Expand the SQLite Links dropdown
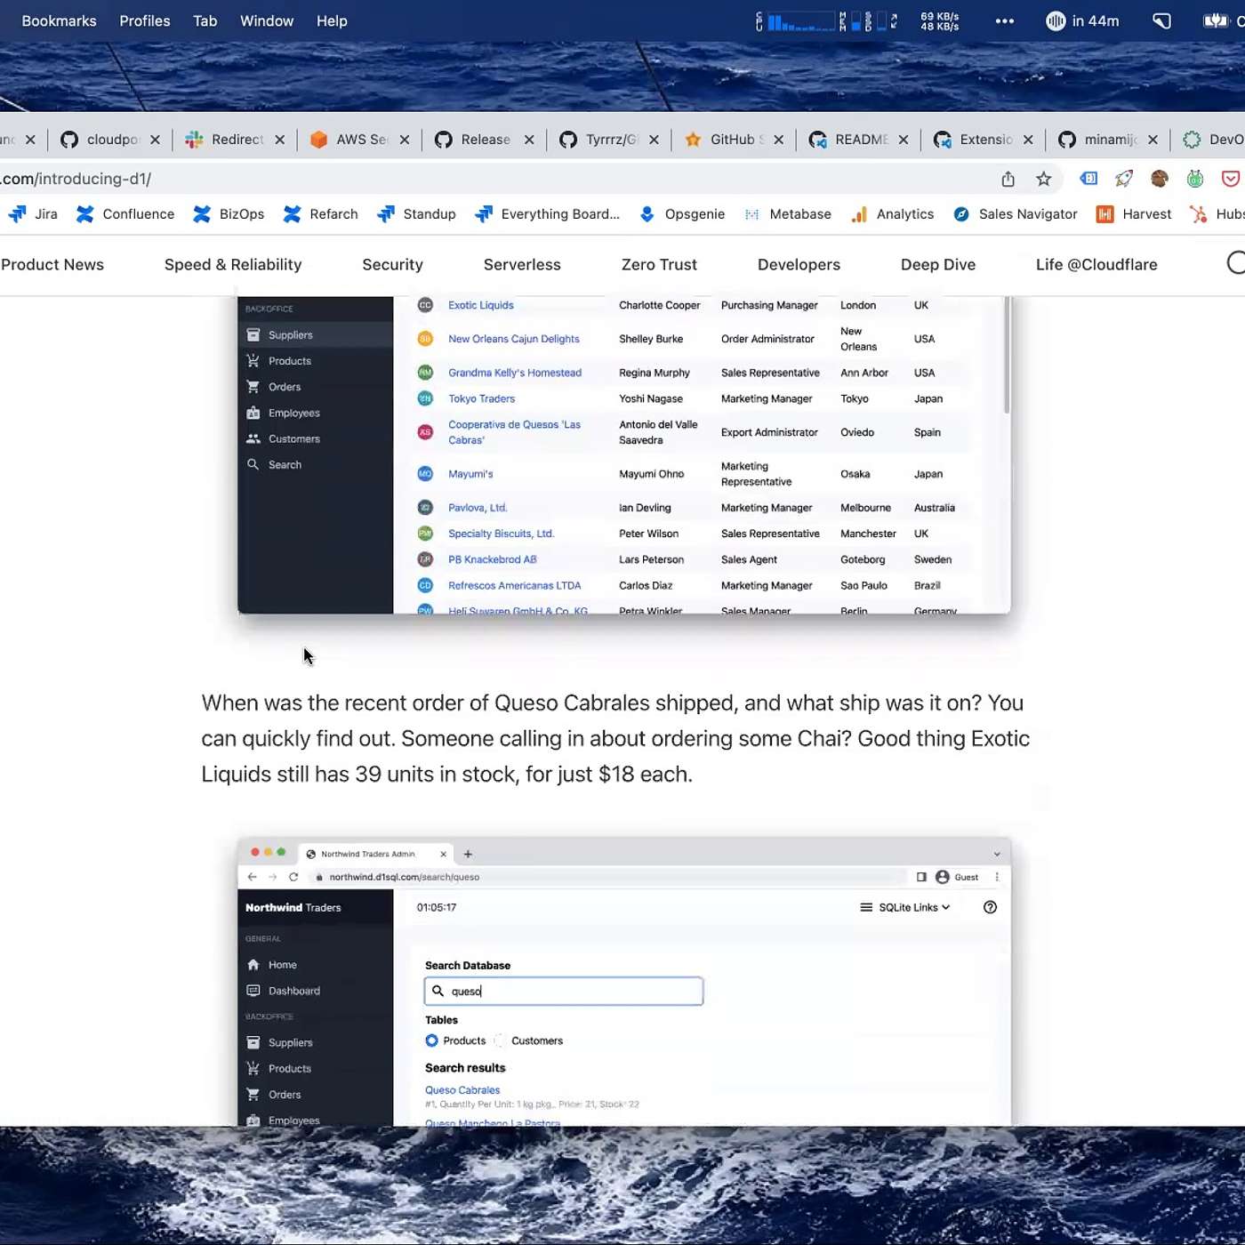This screenshot has height=1245, width=1245. pyautogui.click(x=905, y=907)
